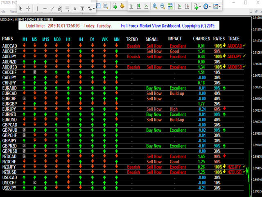262x197 pixels.
Task: Open the View menu
Action: coord(13,12)
